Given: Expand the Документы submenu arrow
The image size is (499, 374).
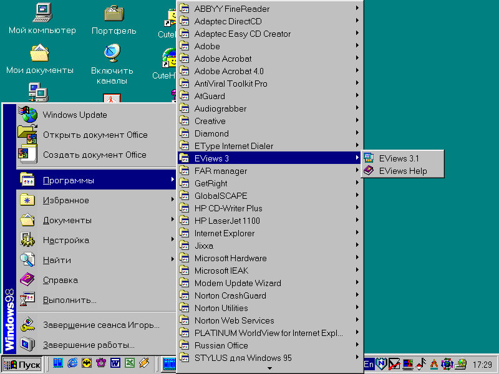Looking at the screenshot, I should click(x=172, y=219).
